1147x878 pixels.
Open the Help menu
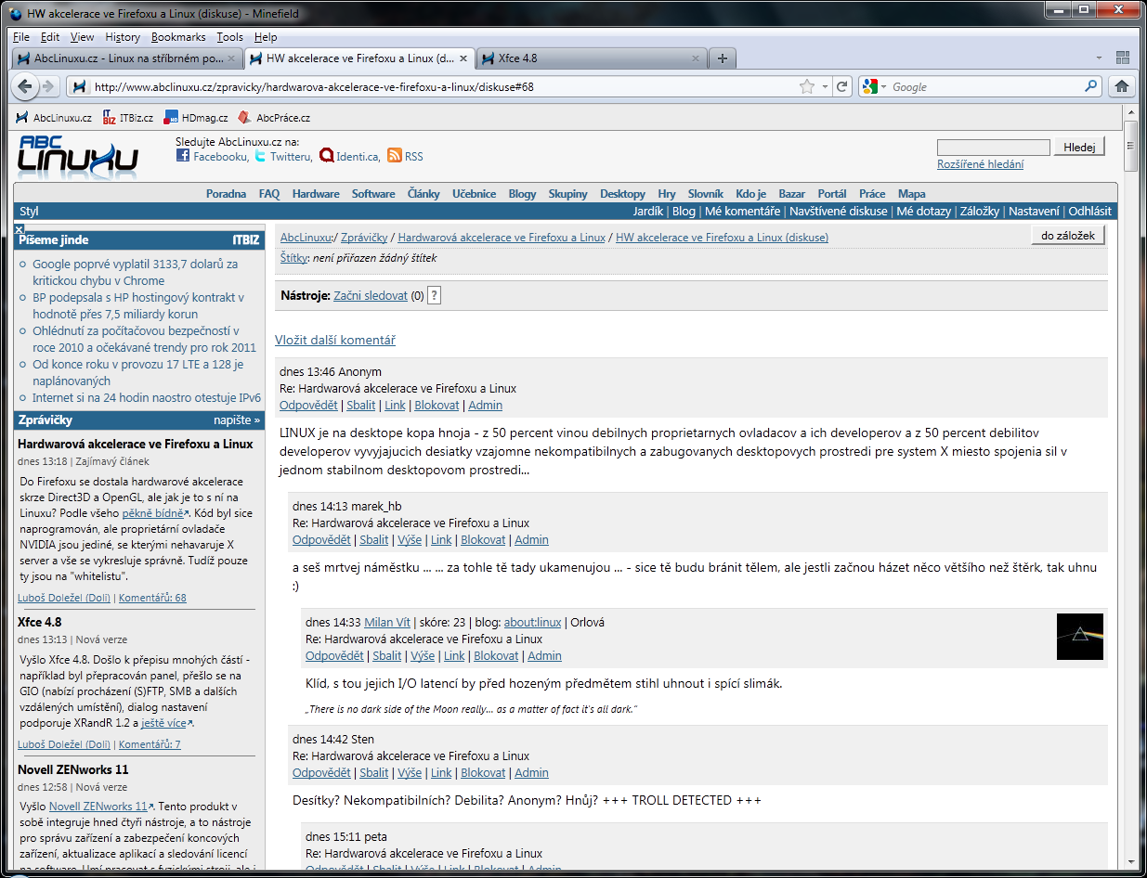point(266,37)
